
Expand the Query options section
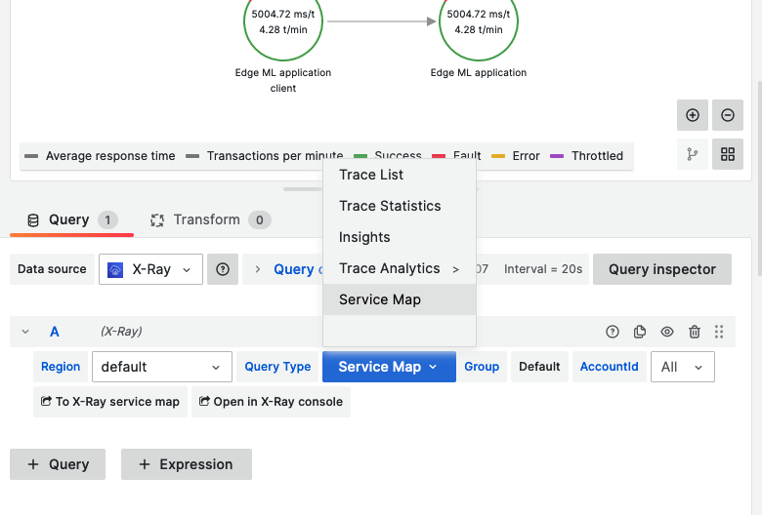[258, 269]
